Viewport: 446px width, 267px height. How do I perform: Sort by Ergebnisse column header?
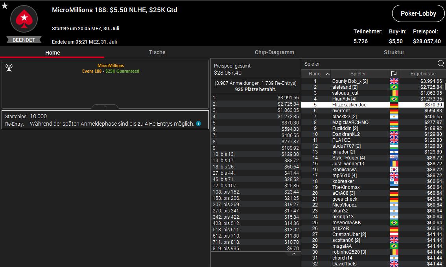pos(423,74)
